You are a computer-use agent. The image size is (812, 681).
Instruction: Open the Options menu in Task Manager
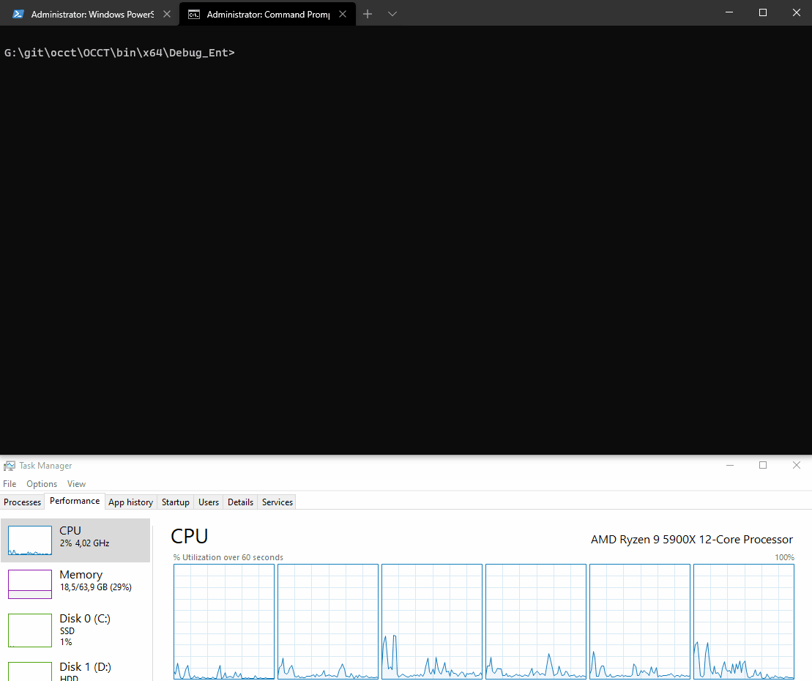pyautogui.click(x=42, y=484)
